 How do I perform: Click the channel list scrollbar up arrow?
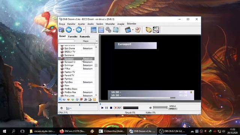click(96, 47)
